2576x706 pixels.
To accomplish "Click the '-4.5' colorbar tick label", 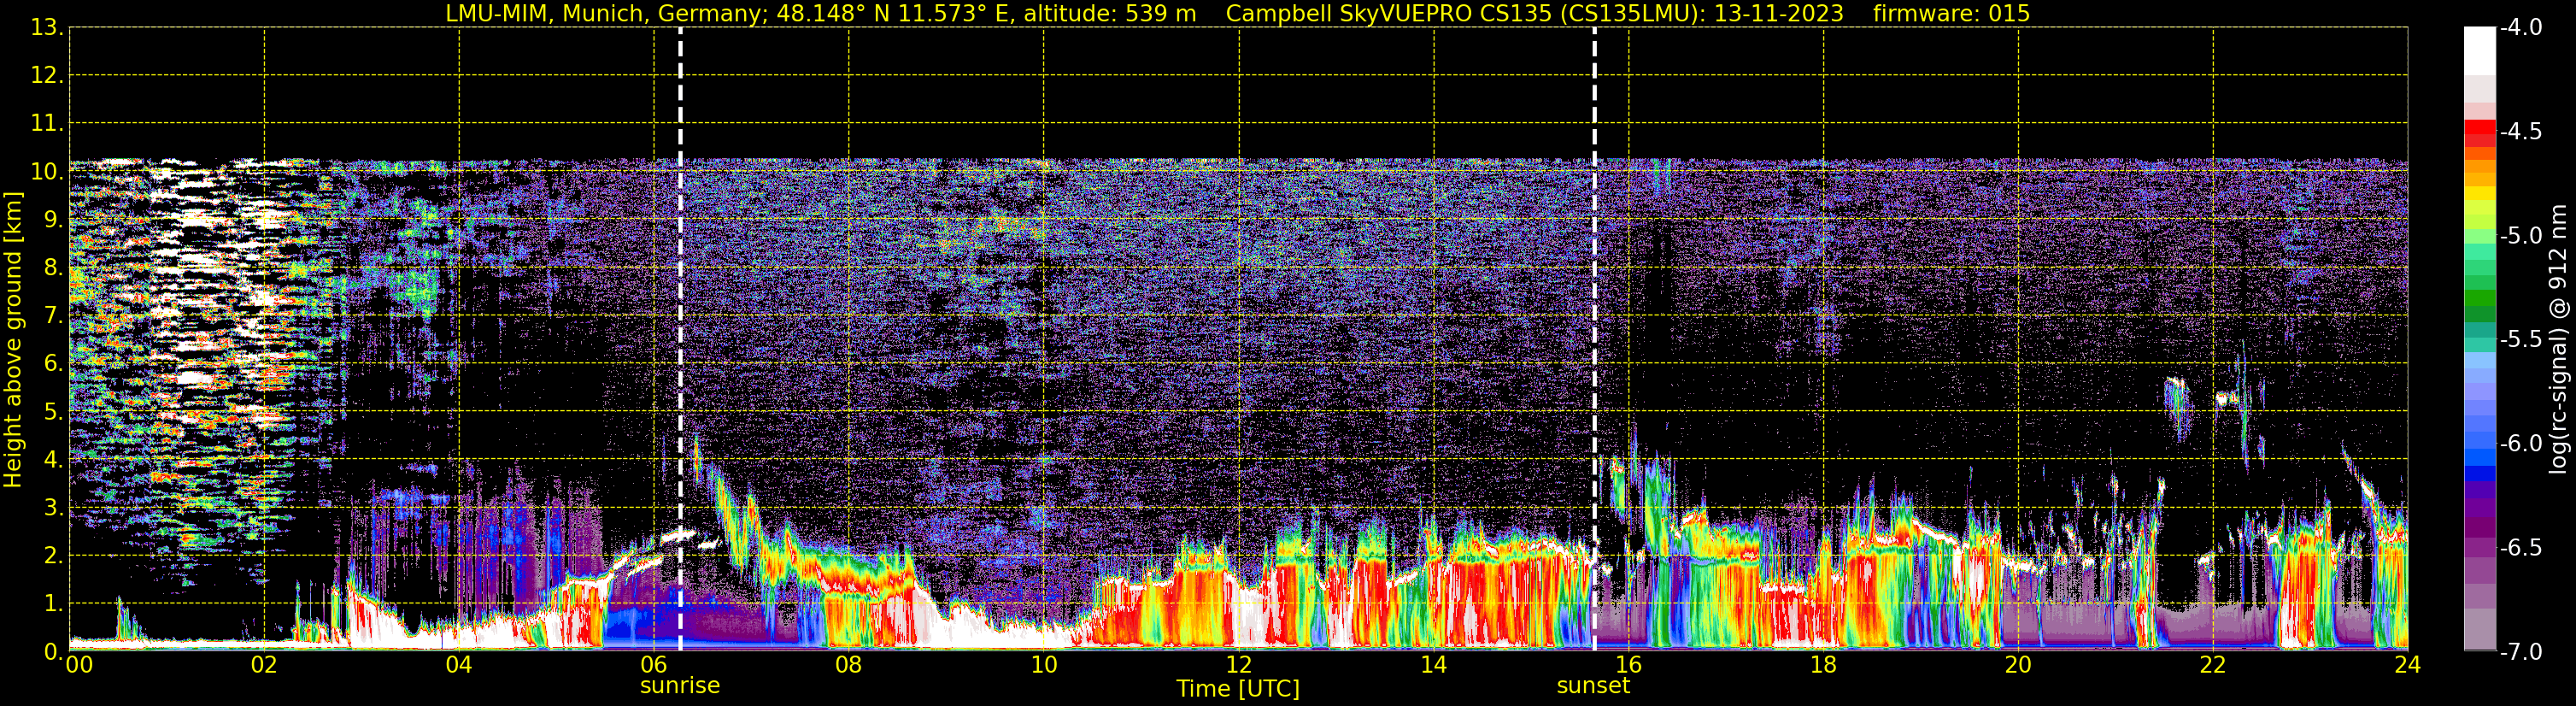I will pyautogui.click(x=2520, y=132).
